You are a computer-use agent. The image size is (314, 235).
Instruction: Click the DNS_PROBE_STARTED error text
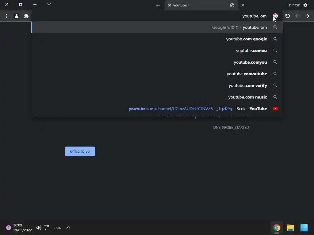231,128
